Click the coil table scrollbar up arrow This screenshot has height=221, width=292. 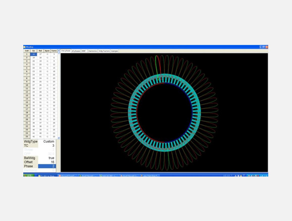click(x=59, y=50)
